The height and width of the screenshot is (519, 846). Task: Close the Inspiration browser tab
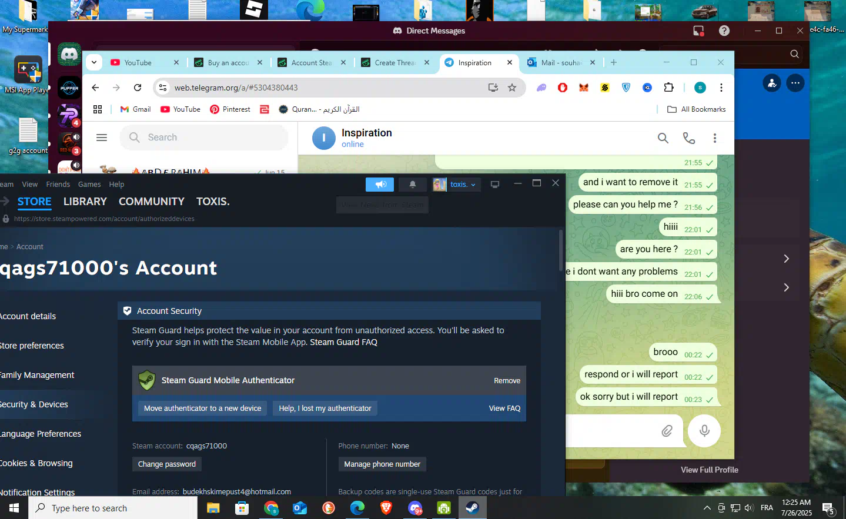click(x=510, y=62)
